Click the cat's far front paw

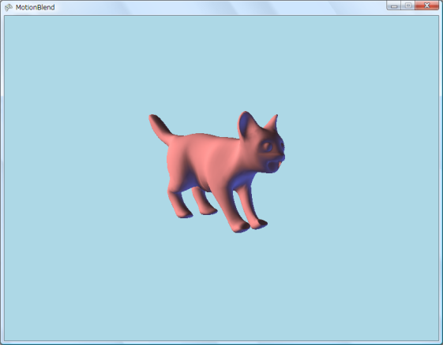(259, 224)
